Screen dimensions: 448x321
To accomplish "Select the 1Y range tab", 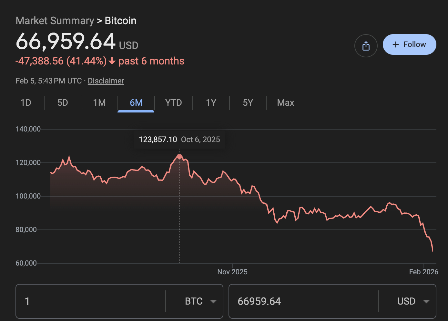I will coord(211,103).
